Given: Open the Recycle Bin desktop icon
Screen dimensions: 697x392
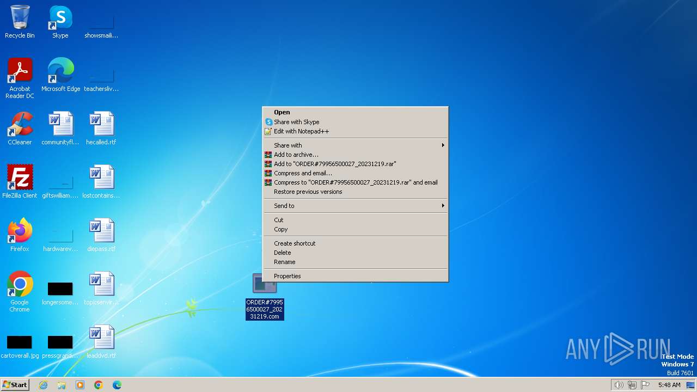Looking at the screenshot, I should tap(20, 22).
